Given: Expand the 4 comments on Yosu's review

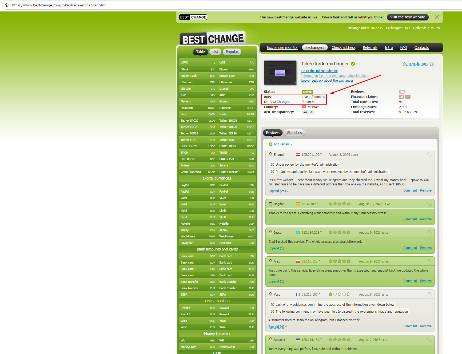Looking at the screenshot, I should (278, 327).
